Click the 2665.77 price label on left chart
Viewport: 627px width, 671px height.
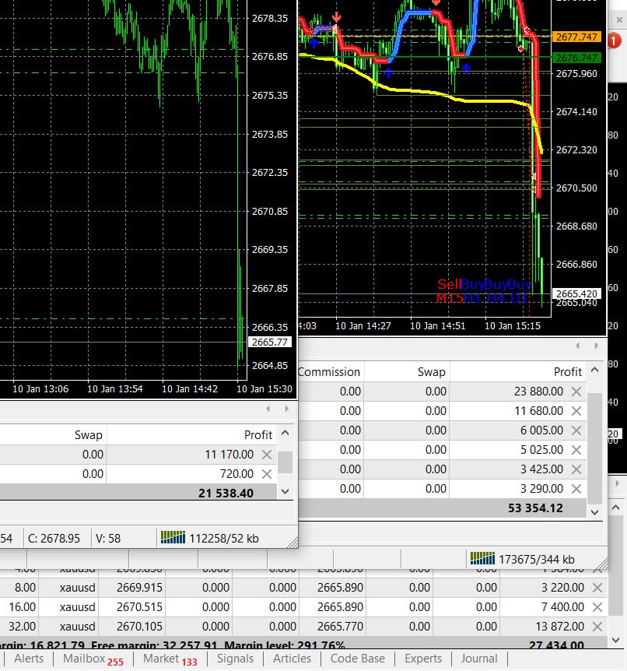269,342
